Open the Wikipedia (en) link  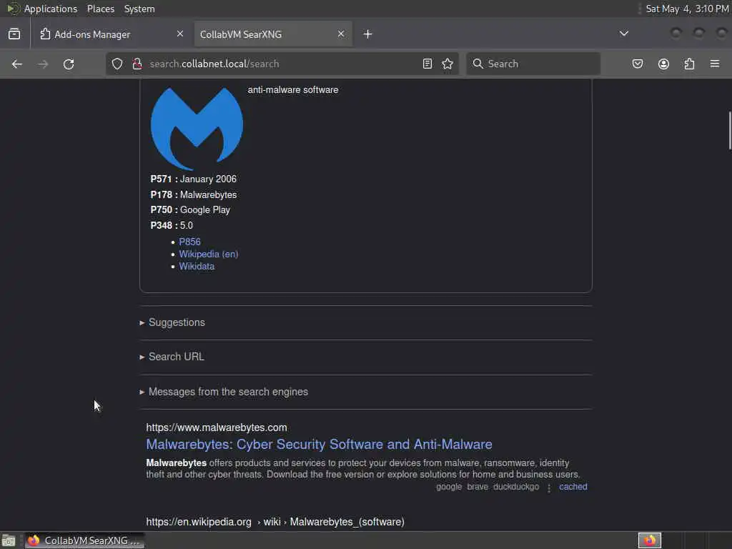[x=209, y=254]
